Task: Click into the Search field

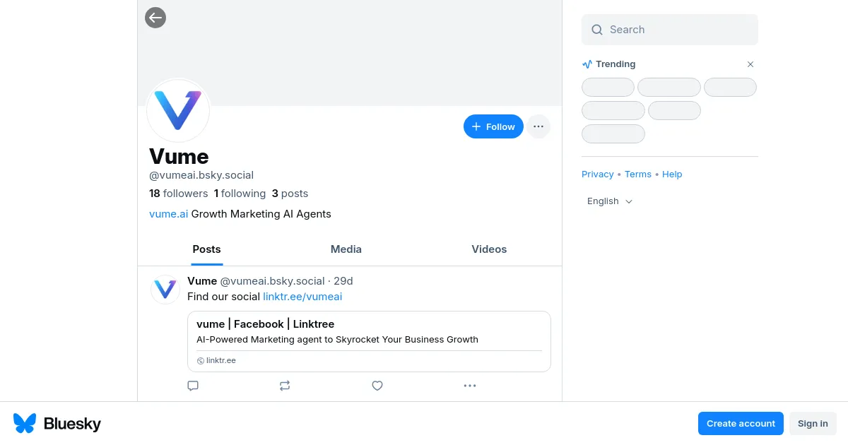Action: click(x=678, y=30)
